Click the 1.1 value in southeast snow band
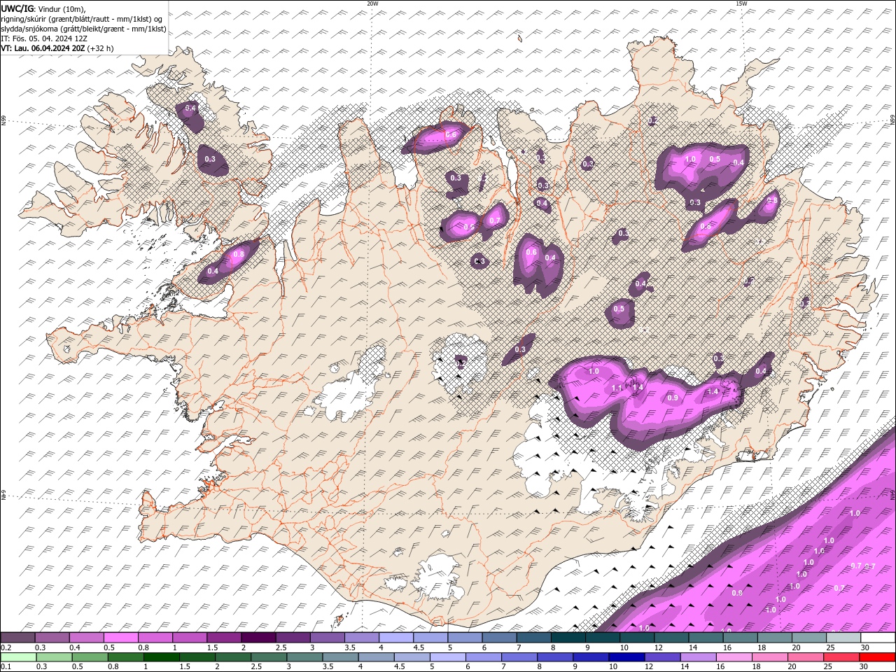The image size is (896, 672). coord(617,388)
